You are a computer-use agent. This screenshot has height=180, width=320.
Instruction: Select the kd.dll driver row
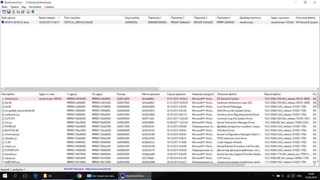pos(158,106)
